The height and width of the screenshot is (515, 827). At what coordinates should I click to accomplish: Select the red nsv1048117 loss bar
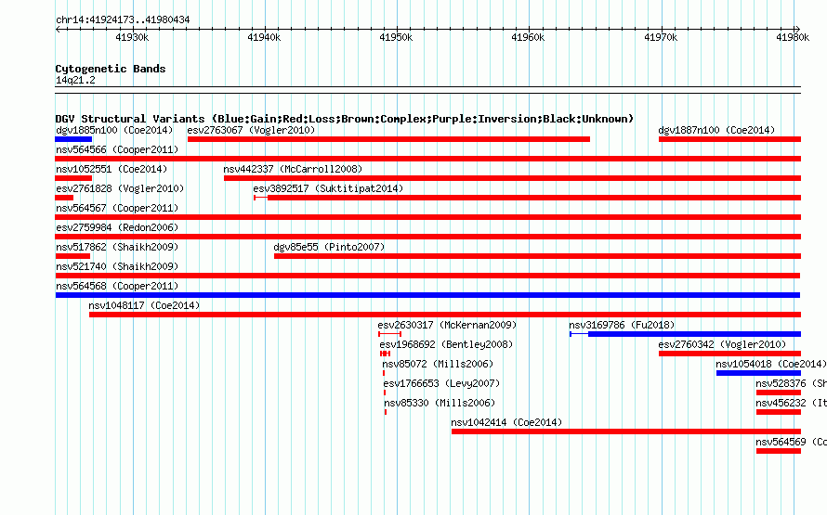pyautogui.click(x=444, y=315)
